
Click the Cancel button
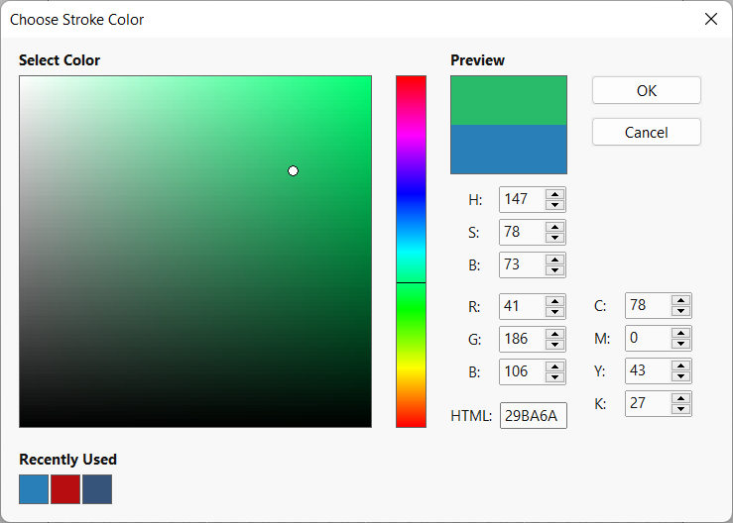click(x=646, y=132)
